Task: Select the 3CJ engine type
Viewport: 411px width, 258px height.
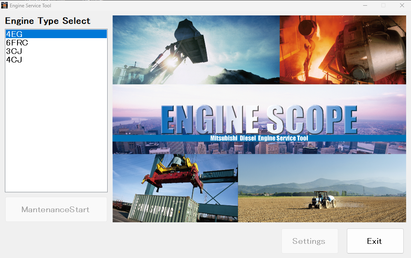Action: (x=56, y=51)
